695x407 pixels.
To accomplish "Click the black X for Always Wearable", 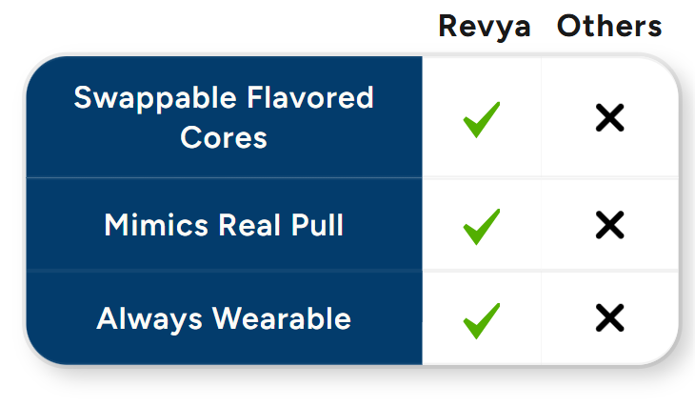I will pyautogui.click(x=609, y=318).
